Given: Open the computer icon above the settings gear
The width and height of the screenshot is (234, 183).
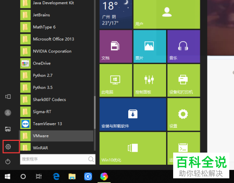Looking at the screenshot, I should (x=8, y=129).
